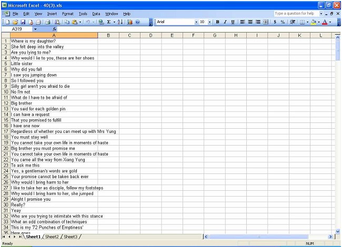The image size is (342, 247).
Task: Expand the help question history dropdown
Action: click(321, 14)
